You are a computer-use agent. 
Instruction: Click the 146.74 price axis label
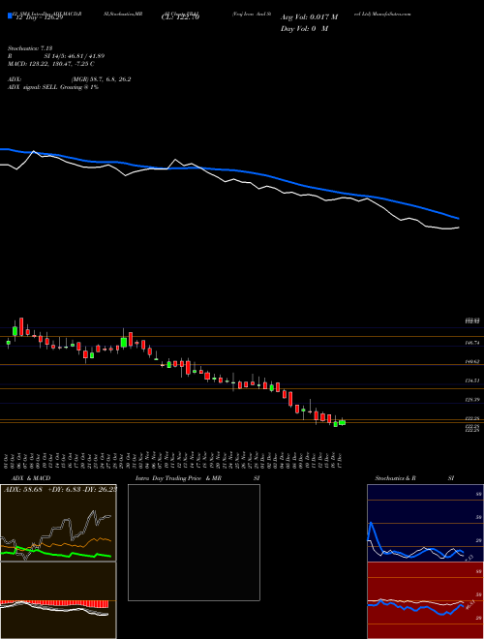472,343
